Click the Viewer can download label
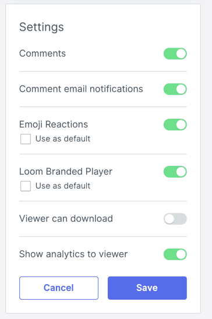 [66, 218]
